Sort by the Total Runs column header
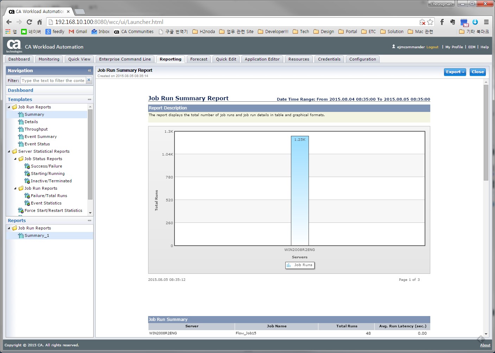Screen dimensions: 495x353 [347, 326]
